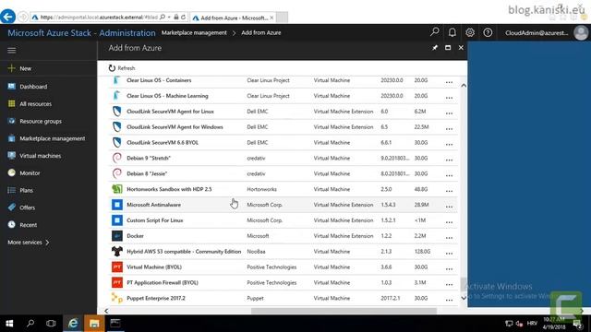Open ellipsis menu for Debian 8 "Jessie"

tap(449, 175)
